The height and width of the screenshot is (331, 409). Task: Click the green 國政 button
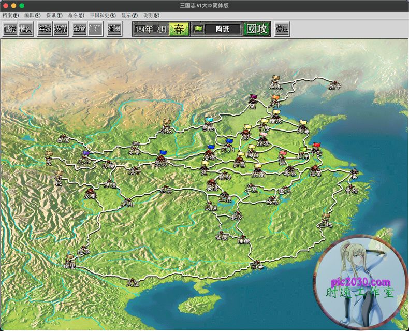click(257, 28)
